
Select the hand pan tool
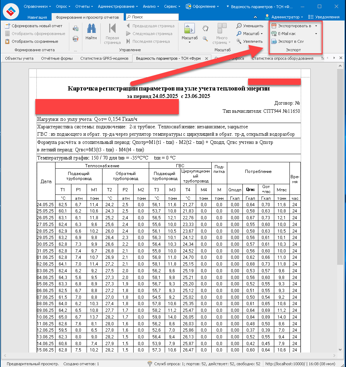[205, 29]
